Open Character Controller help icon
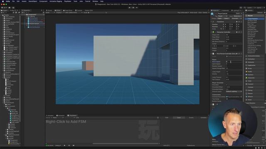The image size is (266, 149). (236, 32)
